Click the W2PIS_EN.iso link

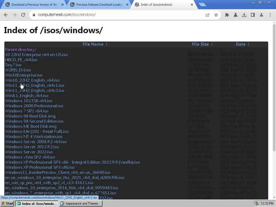pos(18,70)
